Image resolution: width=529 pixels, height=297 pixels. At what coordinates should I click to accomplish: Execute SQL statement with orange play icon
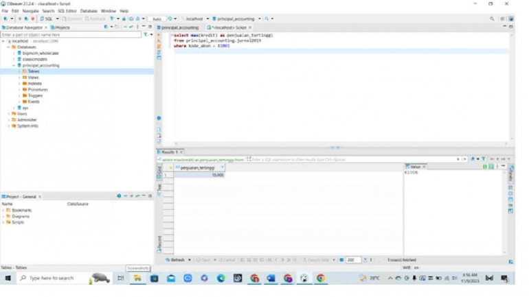point(159,35)
